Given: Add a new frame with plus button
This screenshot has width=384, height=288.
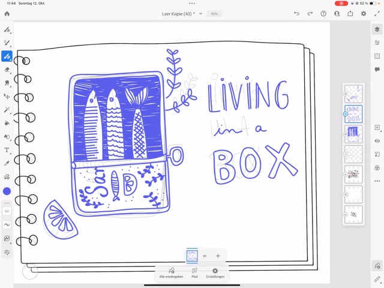Looking at the screenshot, I should point(218,256).
